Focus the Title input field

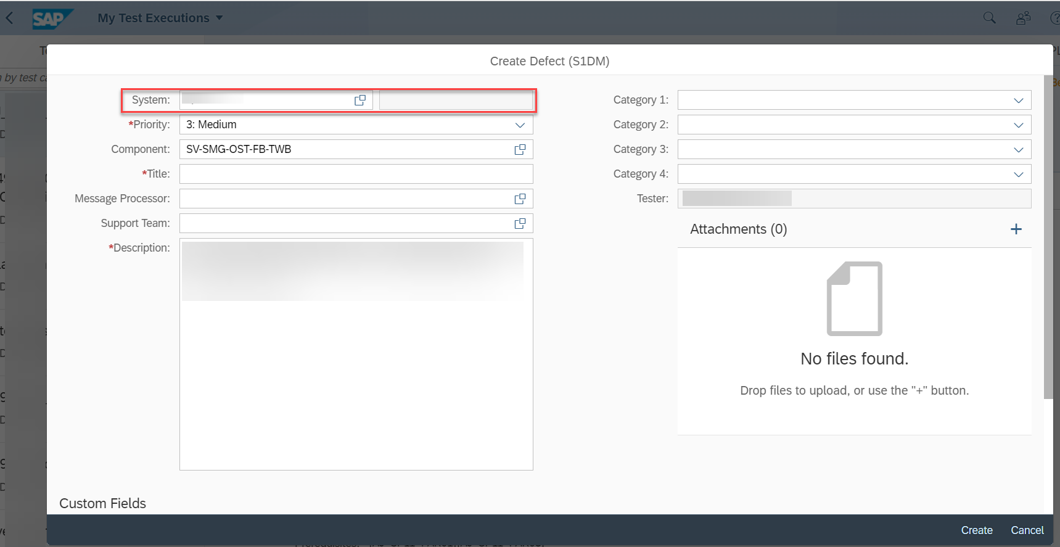[x=356, y=174]
